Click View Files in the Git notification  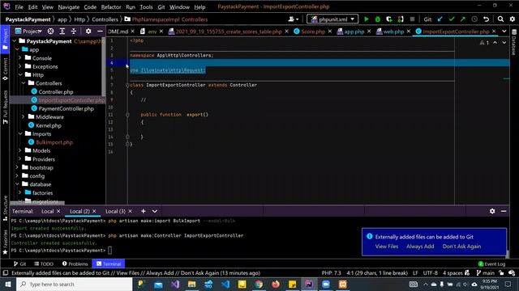pyautogui.click(x=386, y=247)
